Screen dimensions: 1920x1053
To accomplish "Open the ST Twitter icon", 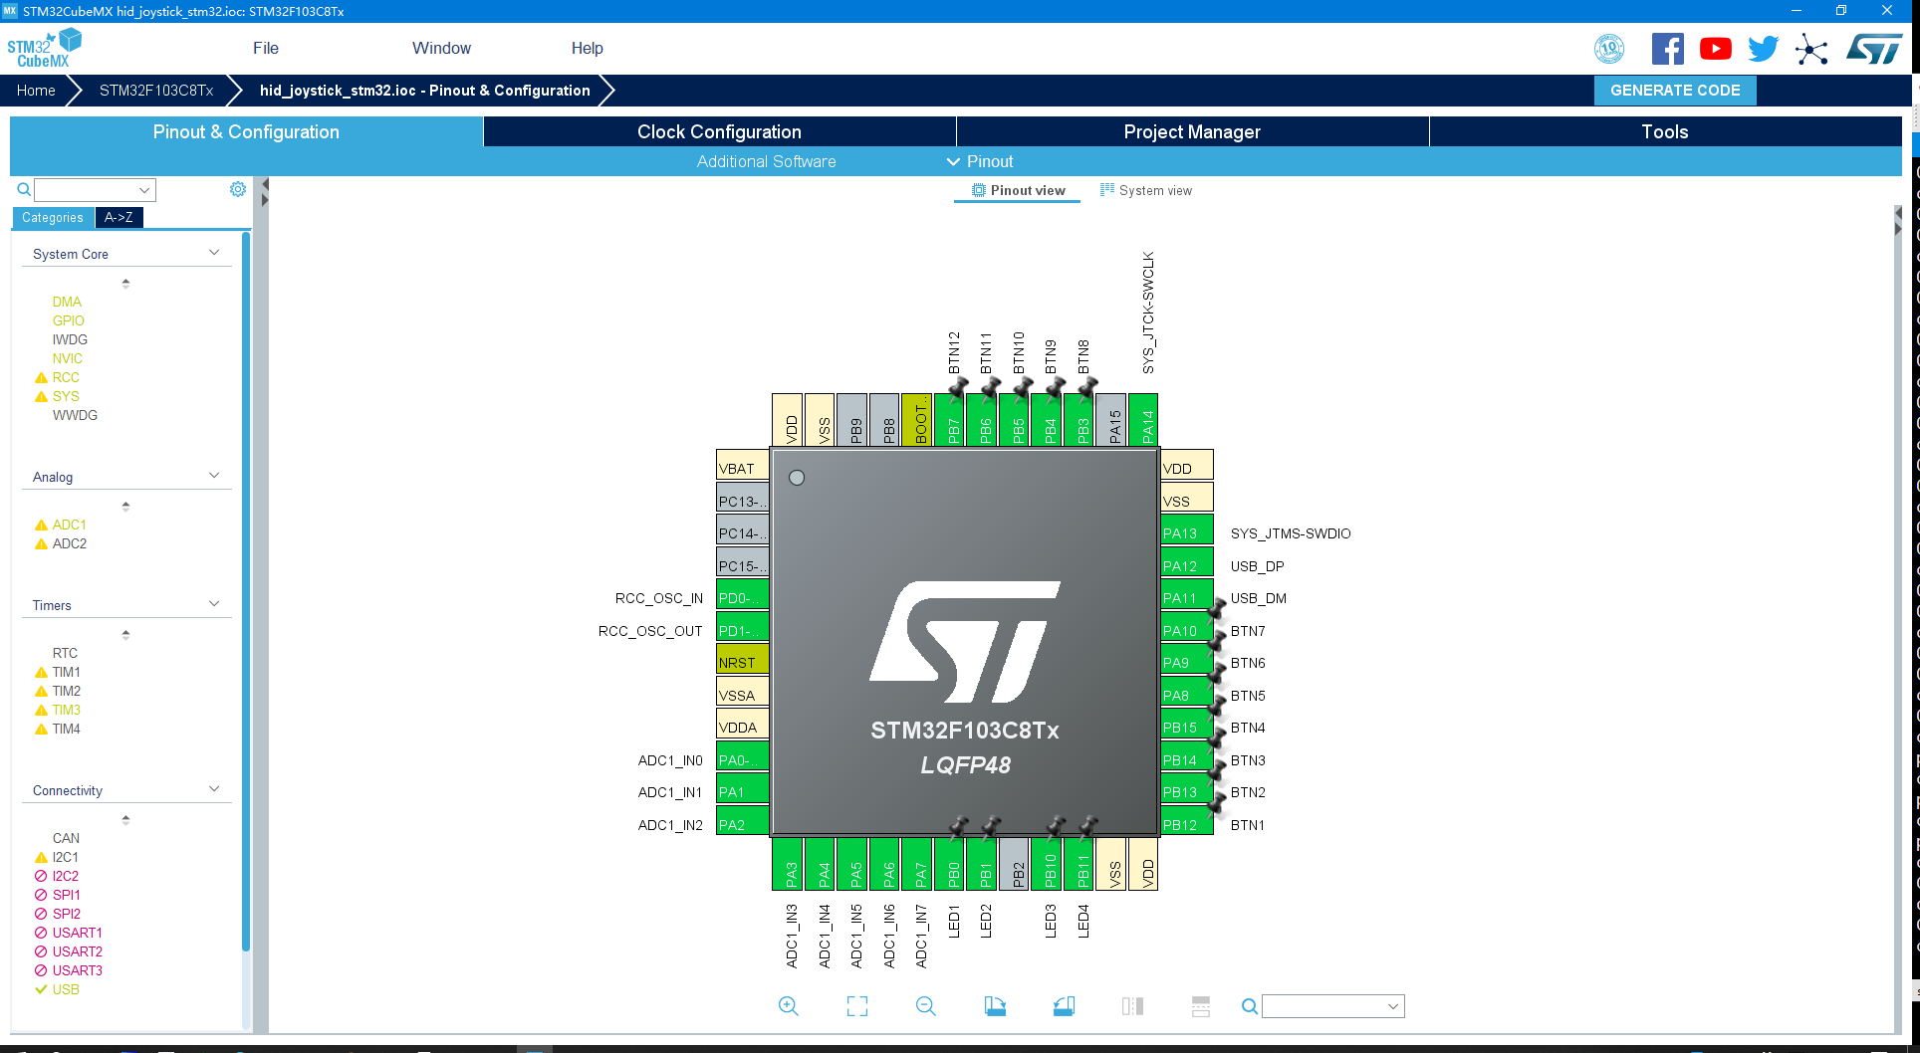I will click(x=1763, y=49).
